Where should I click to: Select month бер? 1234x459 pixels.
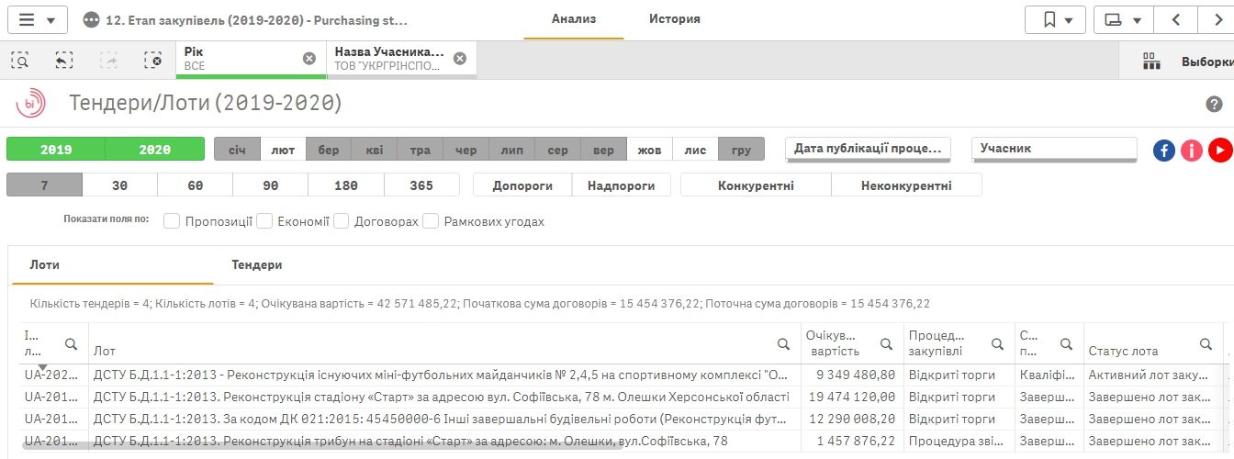329,149
